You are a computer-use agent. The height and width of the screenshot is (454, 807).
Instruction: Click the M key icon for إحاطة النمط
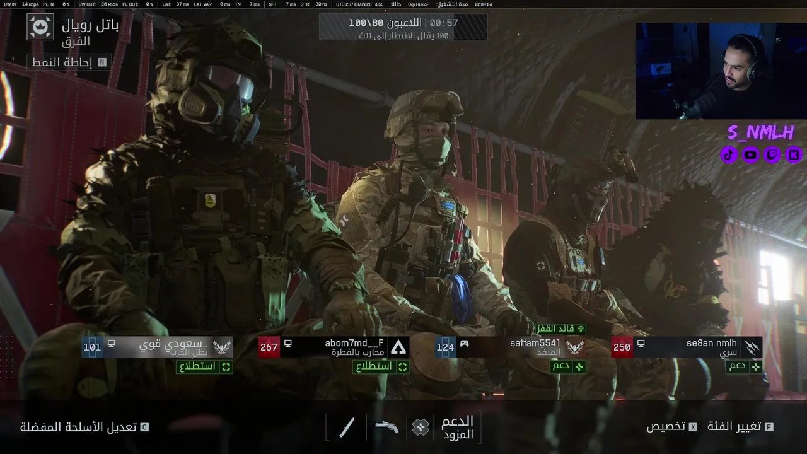coord(102,62)
